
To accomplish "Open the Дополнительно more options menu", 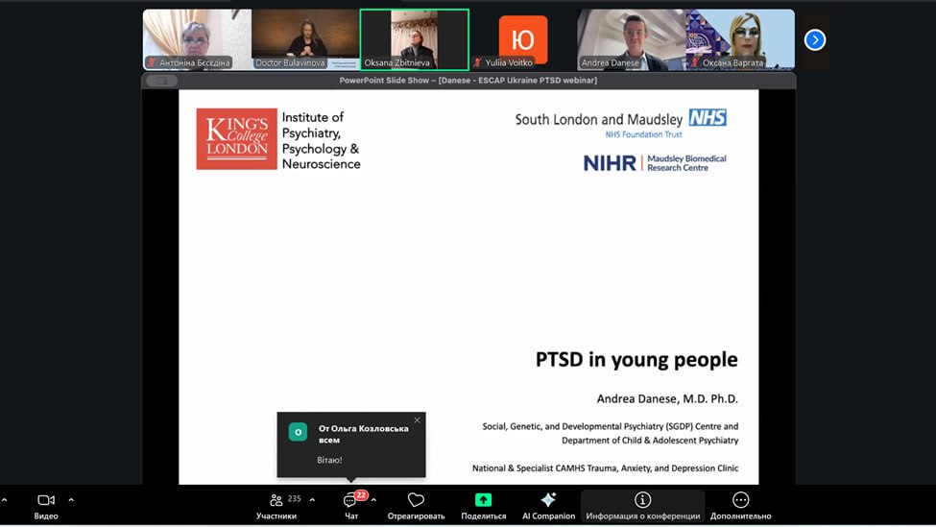I will pyautogui.click(x=740, y=506).
